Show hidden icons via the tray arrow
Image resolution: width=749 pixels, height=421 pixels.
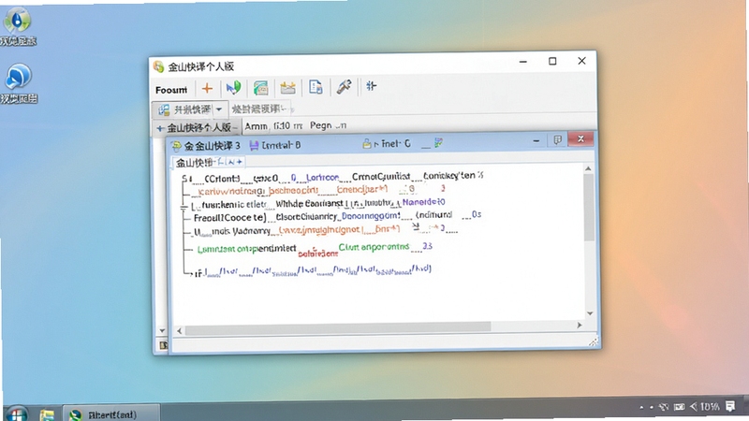[641, 408]
